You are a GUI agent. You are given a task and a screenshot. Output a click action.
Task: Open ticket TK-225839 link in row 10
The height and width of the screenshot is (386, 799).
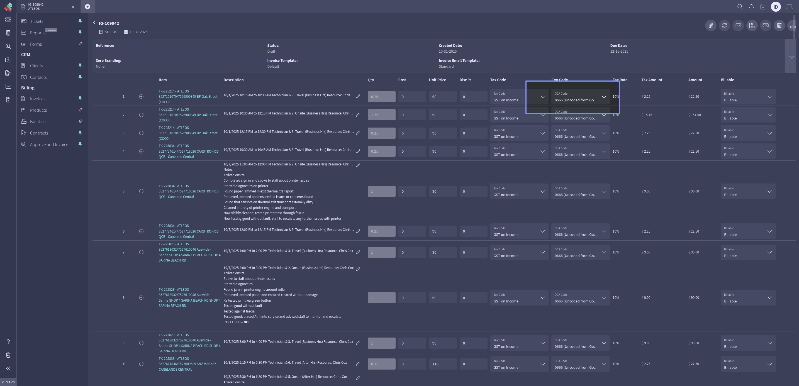(187, 364)
